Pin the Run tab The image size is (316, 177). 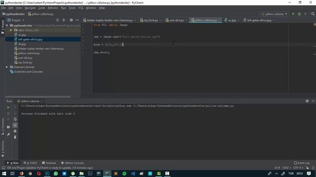coord(8,134)
